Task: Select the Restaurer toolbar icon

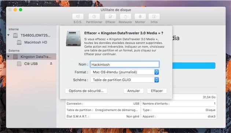Action: (x=125, y=16)
